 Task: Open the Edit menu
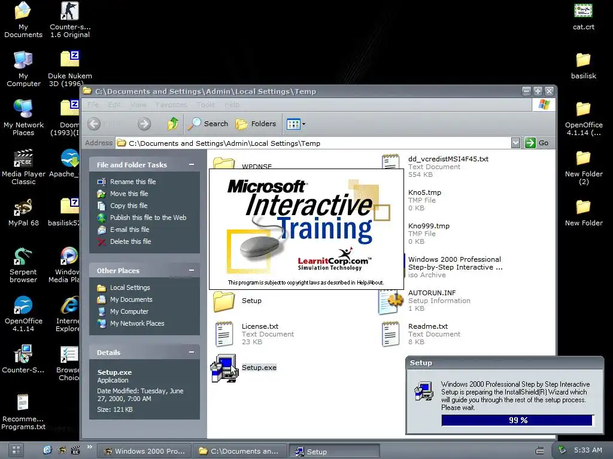tap(114, 105)
